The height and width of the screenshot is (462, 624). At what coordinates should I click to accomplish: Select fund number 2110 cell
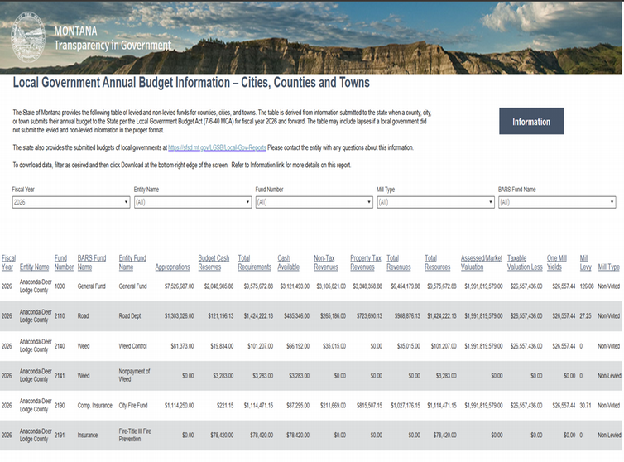click(x=60, y=315)
